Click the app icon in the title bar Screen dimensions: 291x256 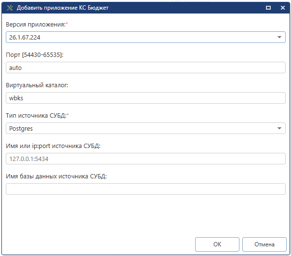[10, 8]
